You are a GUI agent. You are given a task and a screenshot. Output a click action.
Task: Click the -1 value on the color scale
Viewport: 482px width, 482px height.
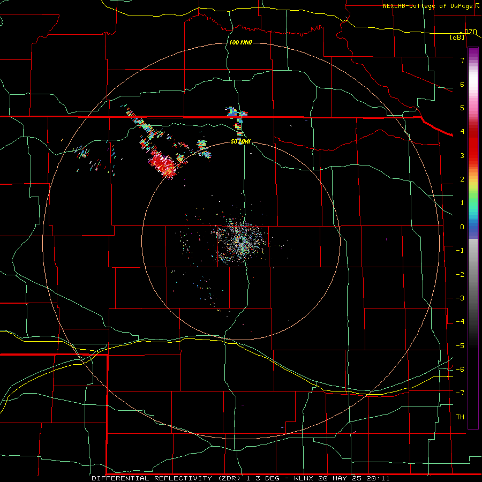(x=460, y=251)
